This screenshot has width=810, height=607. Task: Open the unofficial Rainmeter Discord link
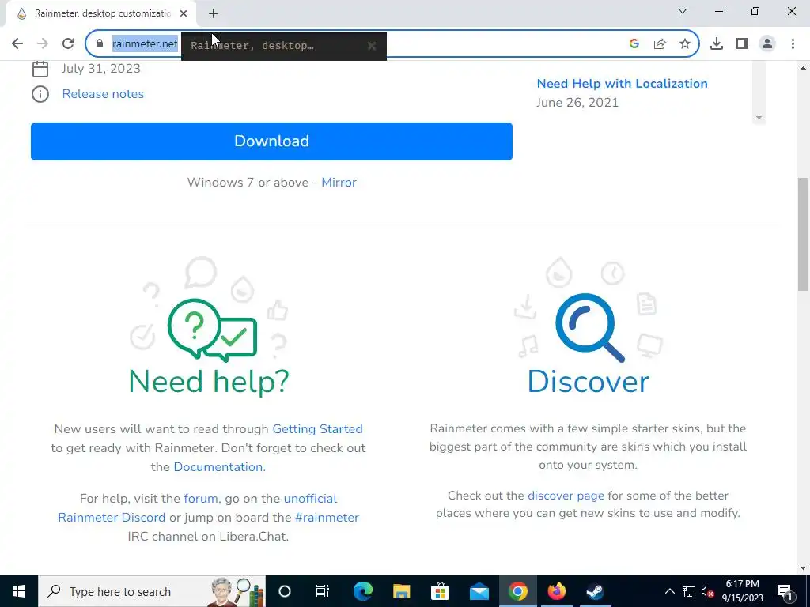click(x=197, y=508)
